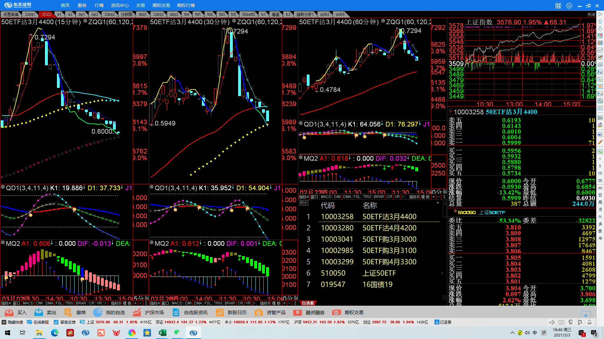
Task: Click the 资管产品 money bag icon
Action: click(x=258, y=312)
